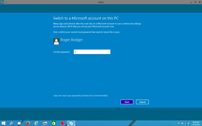Click 'Switch to a Microsoft account on this PC' heading
Image resolution: width=202 pixels, height=126 pixels.
86,18
